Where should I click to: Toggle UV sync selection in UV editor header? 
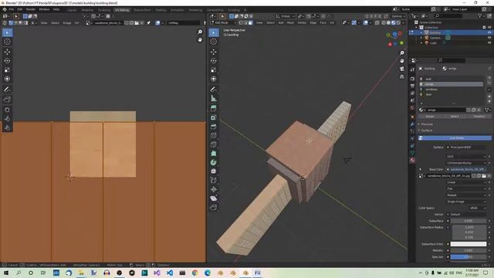coord(5,22)
